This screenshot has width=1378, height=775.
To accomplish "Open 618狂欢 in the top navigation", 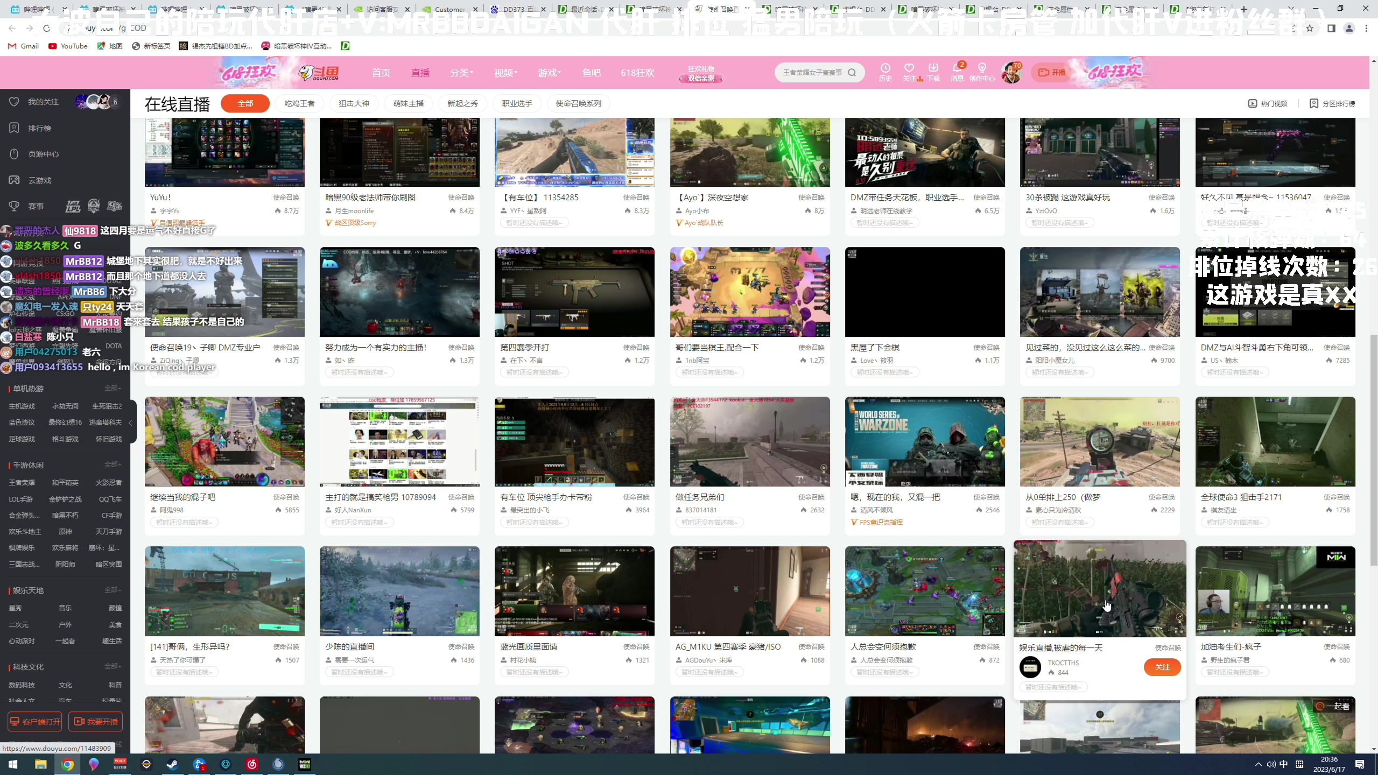I will click(x=637, y=73).
